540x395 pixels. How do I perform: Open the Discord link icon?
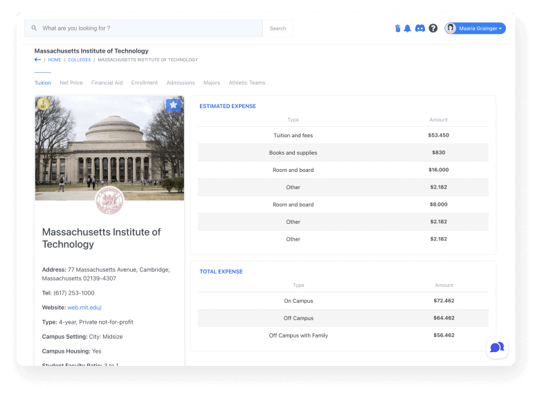(x=420, y=28)
